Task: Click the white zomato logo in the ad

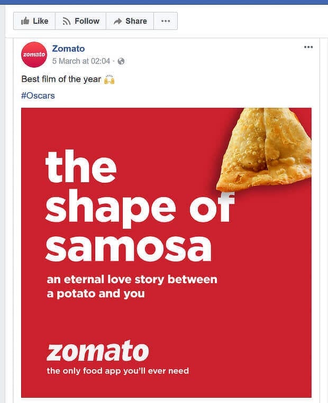Action: tap(97, 352)
